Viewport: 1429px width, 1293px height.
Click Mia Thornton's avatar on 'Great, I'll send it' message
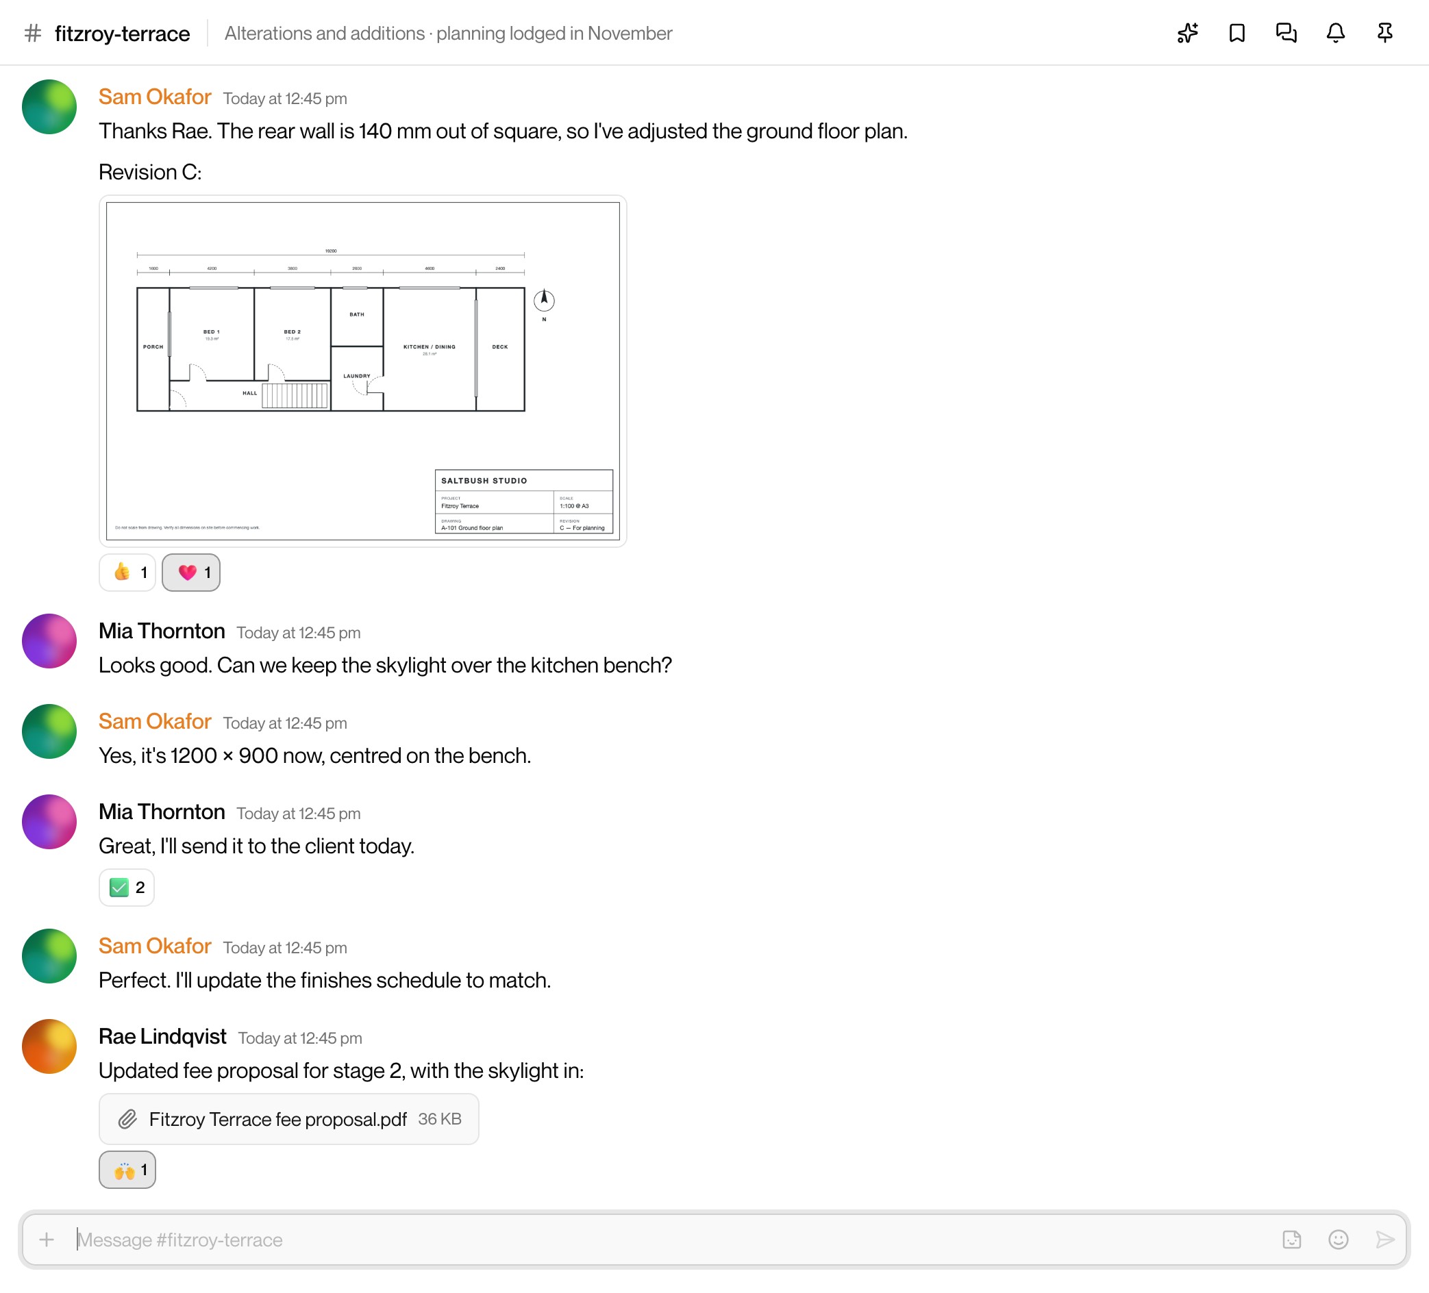click(49, 822)
